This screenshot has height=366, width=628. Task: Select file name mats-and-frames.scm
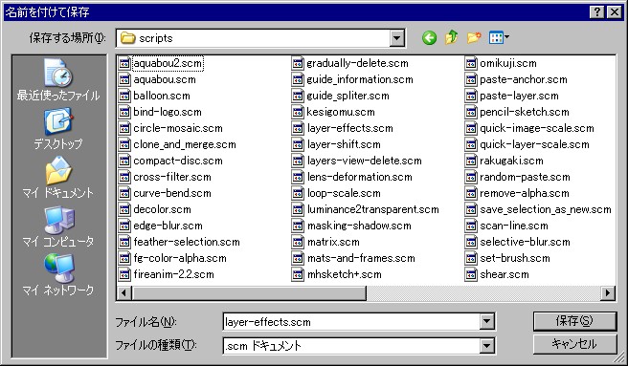(361, 258)
